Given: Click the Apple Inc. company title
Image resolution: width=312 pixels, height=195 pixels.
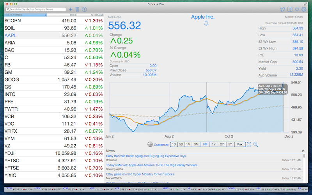Looking at the screenshot, I should (x=203, y=17).
